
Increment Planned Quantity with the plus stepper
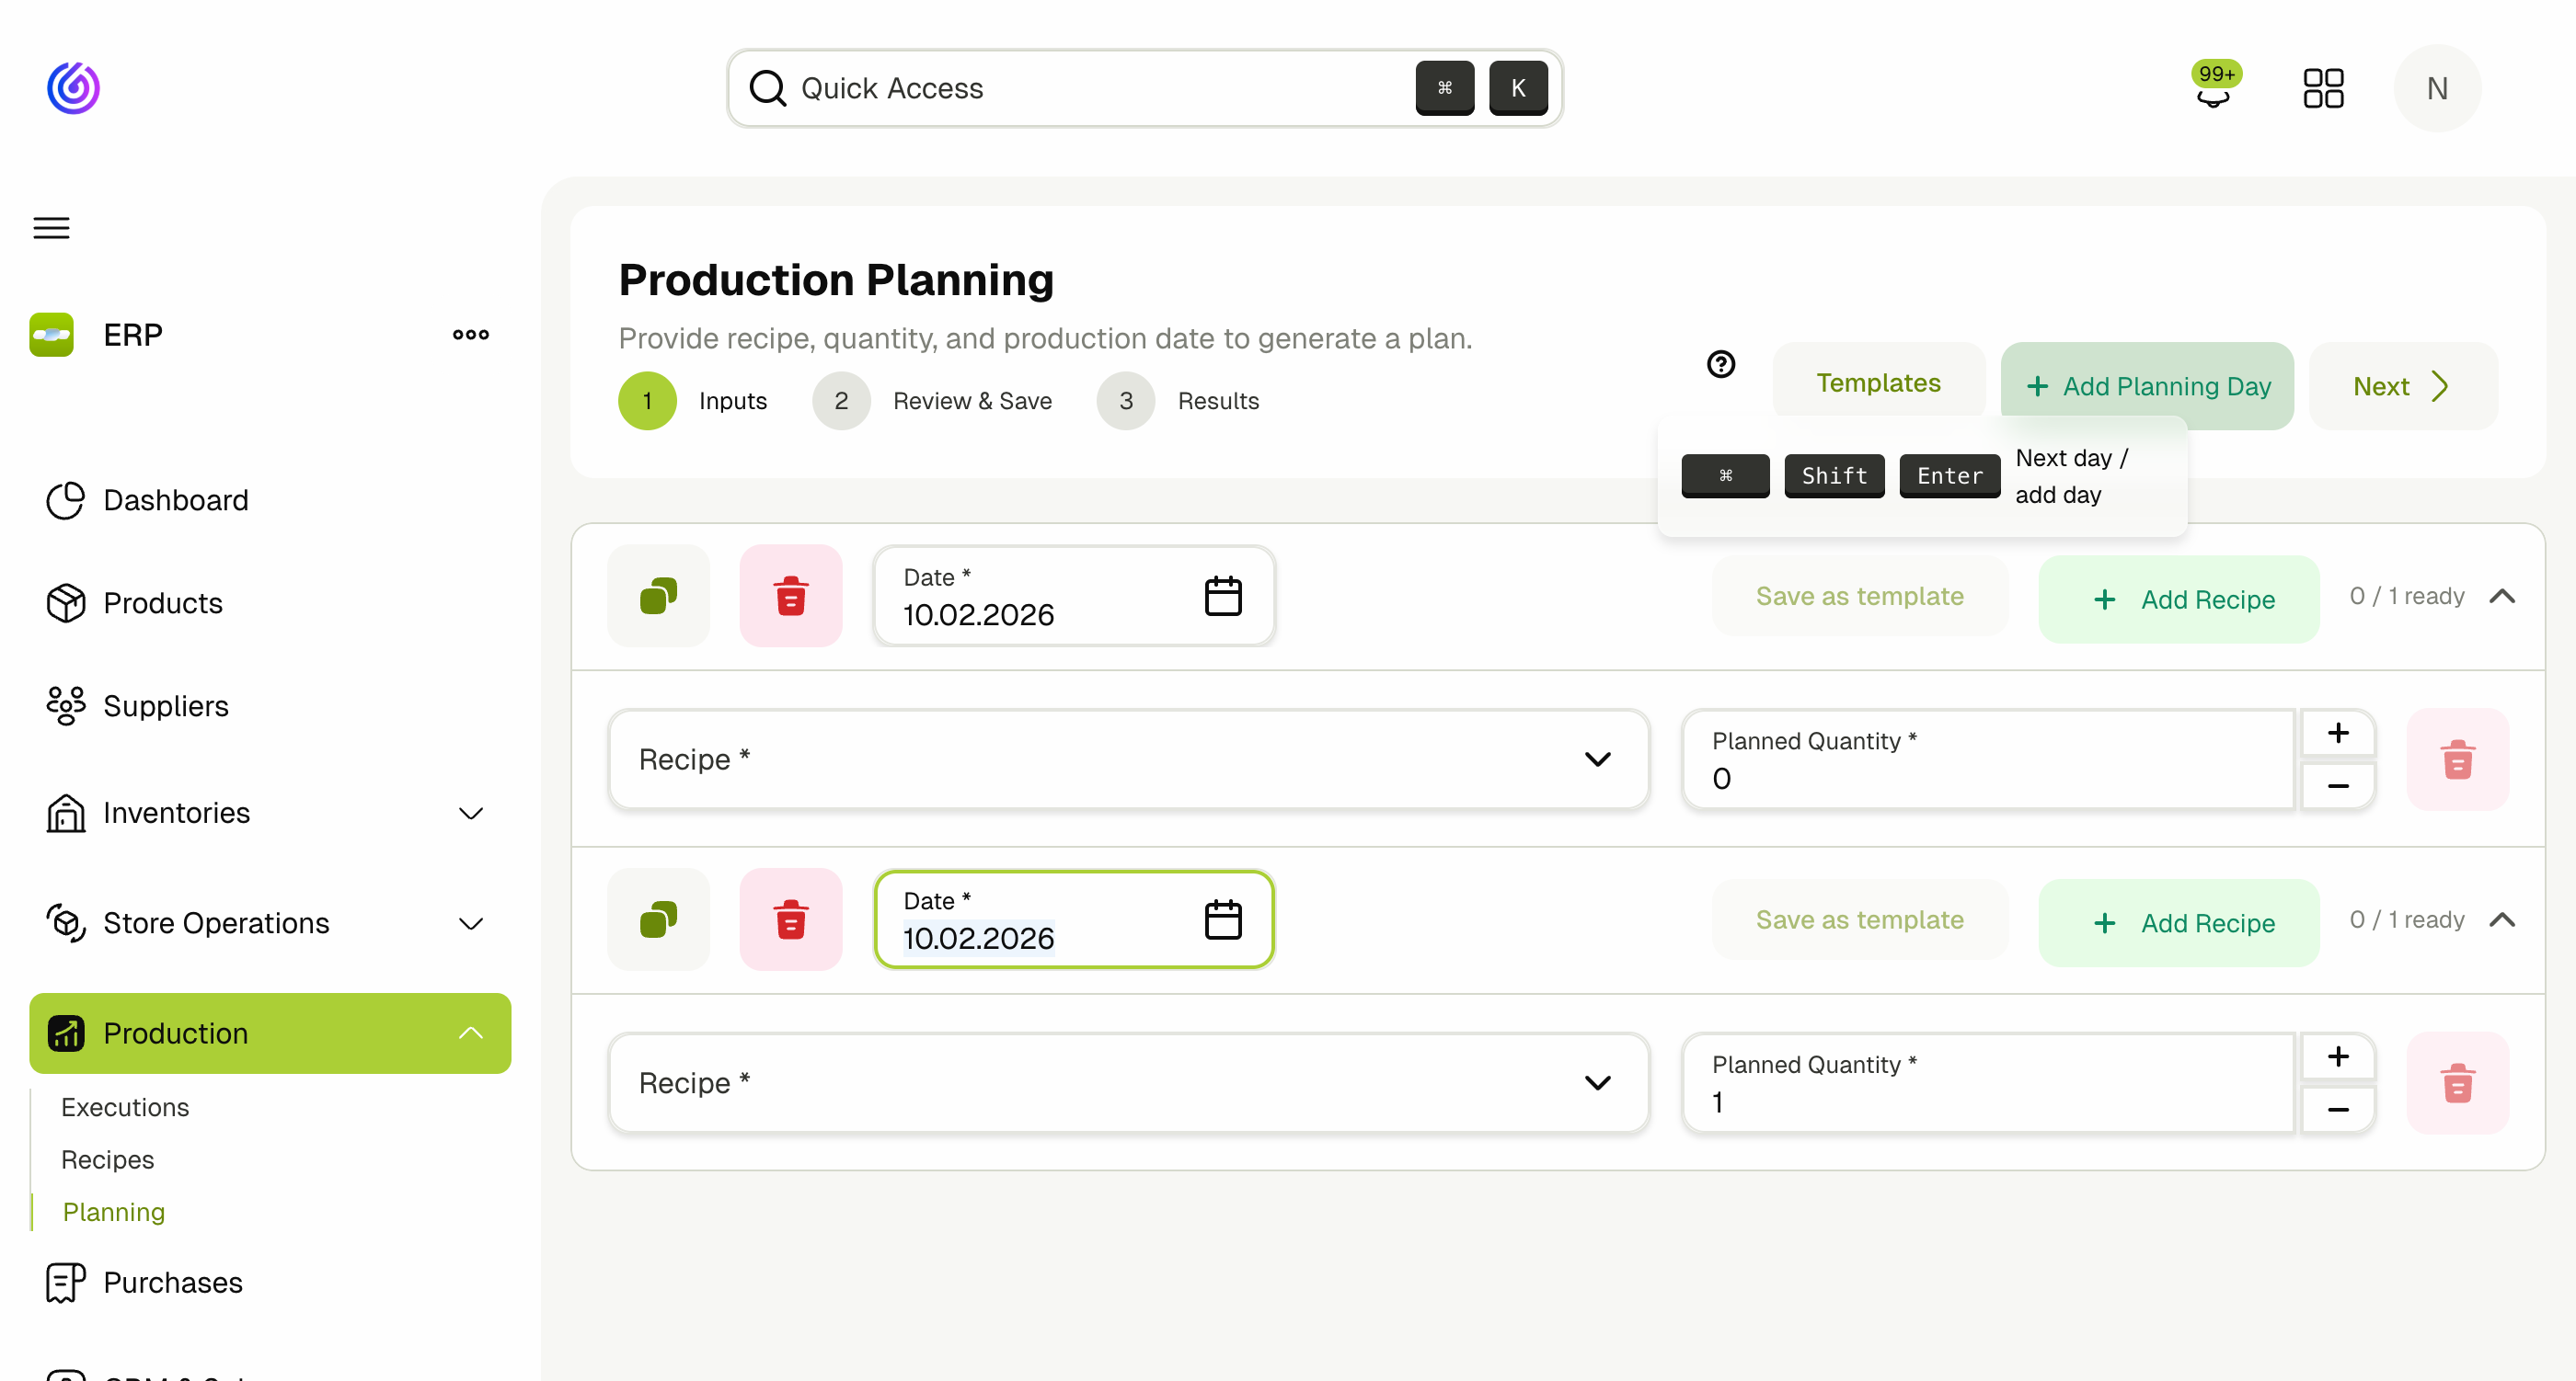[2338, 732]
